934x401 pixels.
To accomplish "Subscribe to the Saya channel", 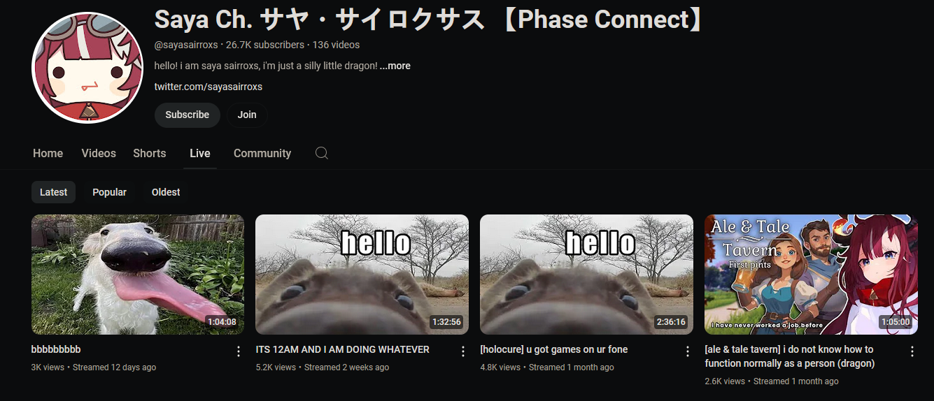I will point(187,115).
